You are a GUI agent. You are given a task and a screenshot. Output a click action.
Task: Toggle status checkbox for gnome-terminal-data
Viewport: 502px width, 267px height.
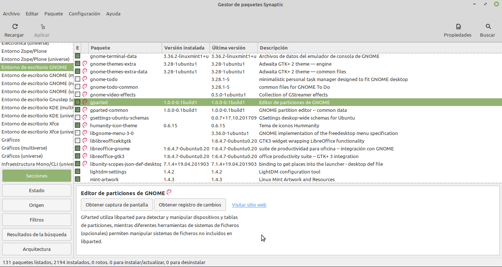point(78,56)
